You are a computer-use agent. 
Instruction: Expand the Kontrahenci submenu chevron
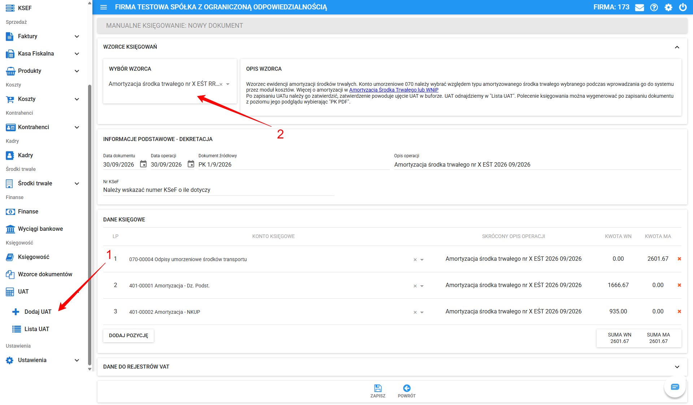[77, 127]
